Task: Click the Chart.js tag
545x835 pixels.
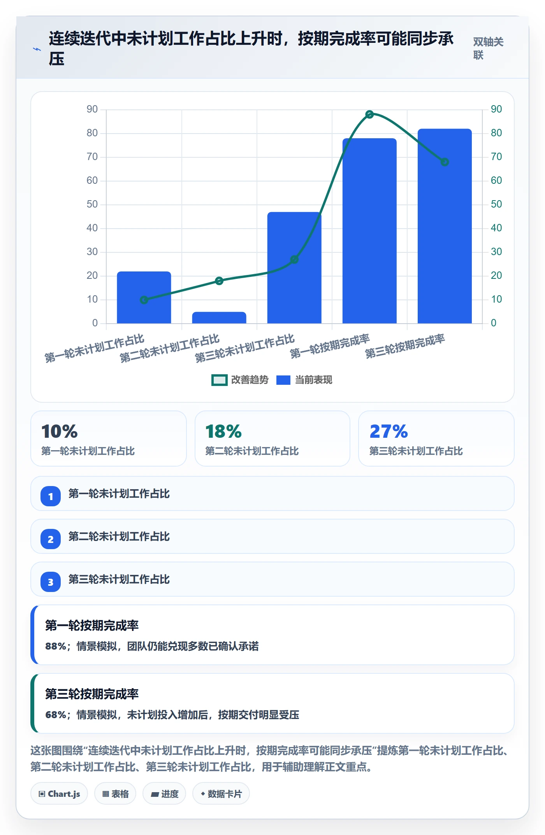Action: (x=59, y=793)
